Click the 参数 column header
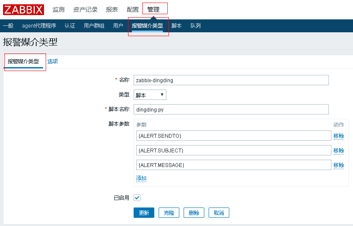The width and height of the screenshot is (353, 226). 141,124
